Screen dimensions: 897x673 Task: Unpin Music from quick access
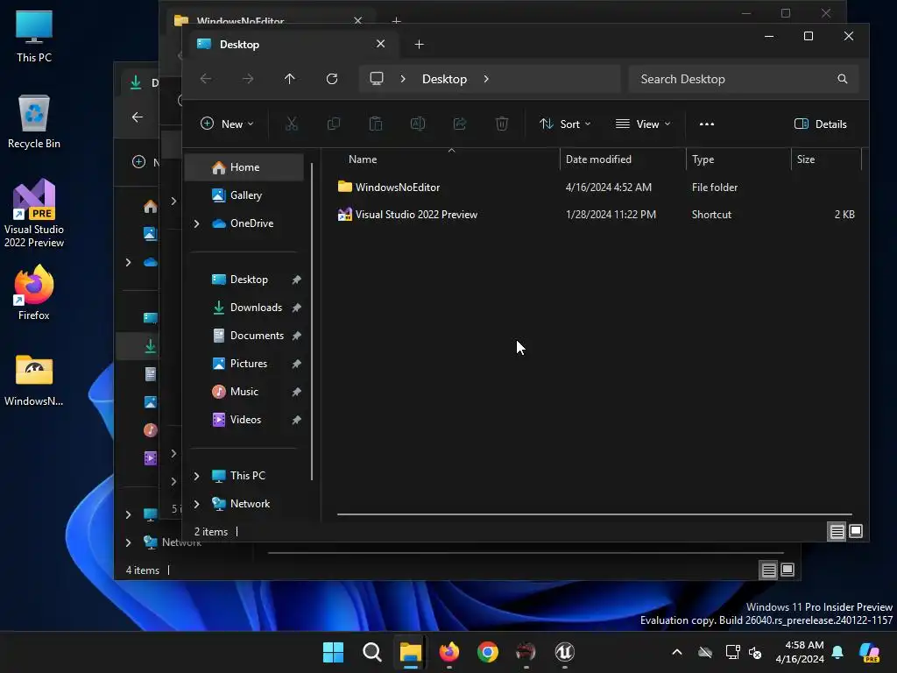[x=296, y=392]
